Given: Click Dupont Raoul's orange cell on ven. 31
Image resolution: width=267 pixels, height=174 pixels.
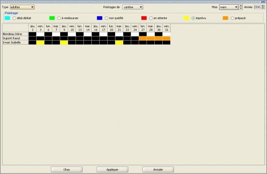Looking at the screenshot, I should (166, 38).
